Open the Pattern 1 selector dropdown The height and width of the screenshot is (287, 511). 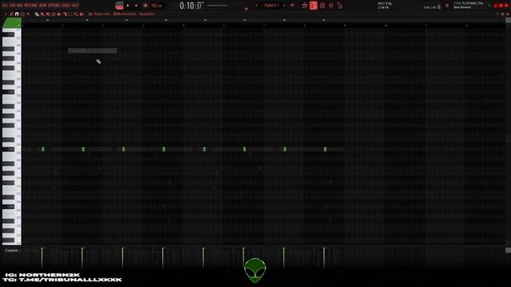271,6
